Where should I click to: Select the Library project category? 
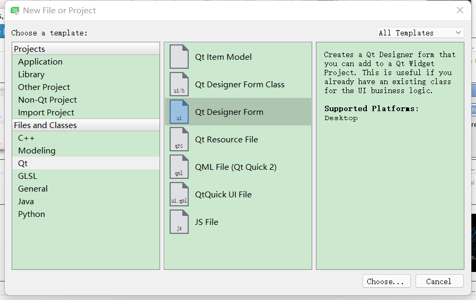point(86,74)
